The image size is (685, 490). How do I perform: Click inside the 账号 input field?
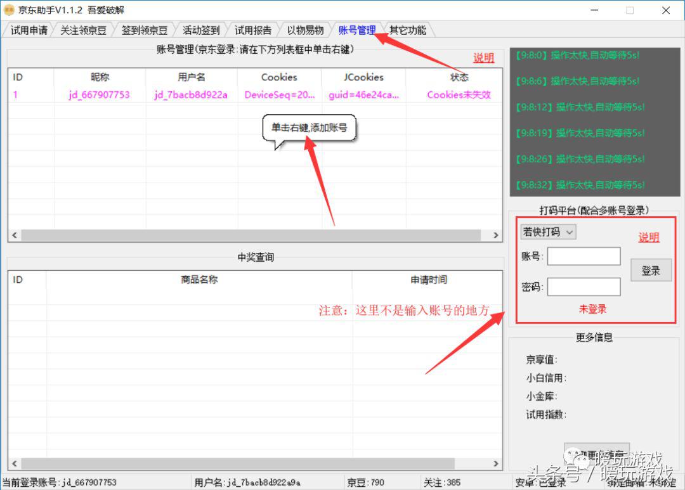pos(584,256)
